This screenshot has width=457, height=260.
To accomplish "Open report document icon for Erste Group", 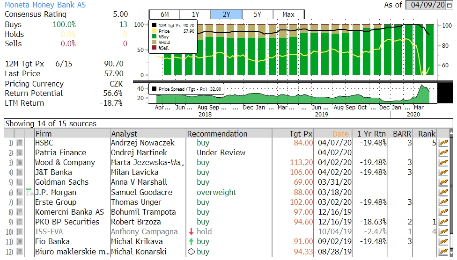I will [x=20, y=202].
